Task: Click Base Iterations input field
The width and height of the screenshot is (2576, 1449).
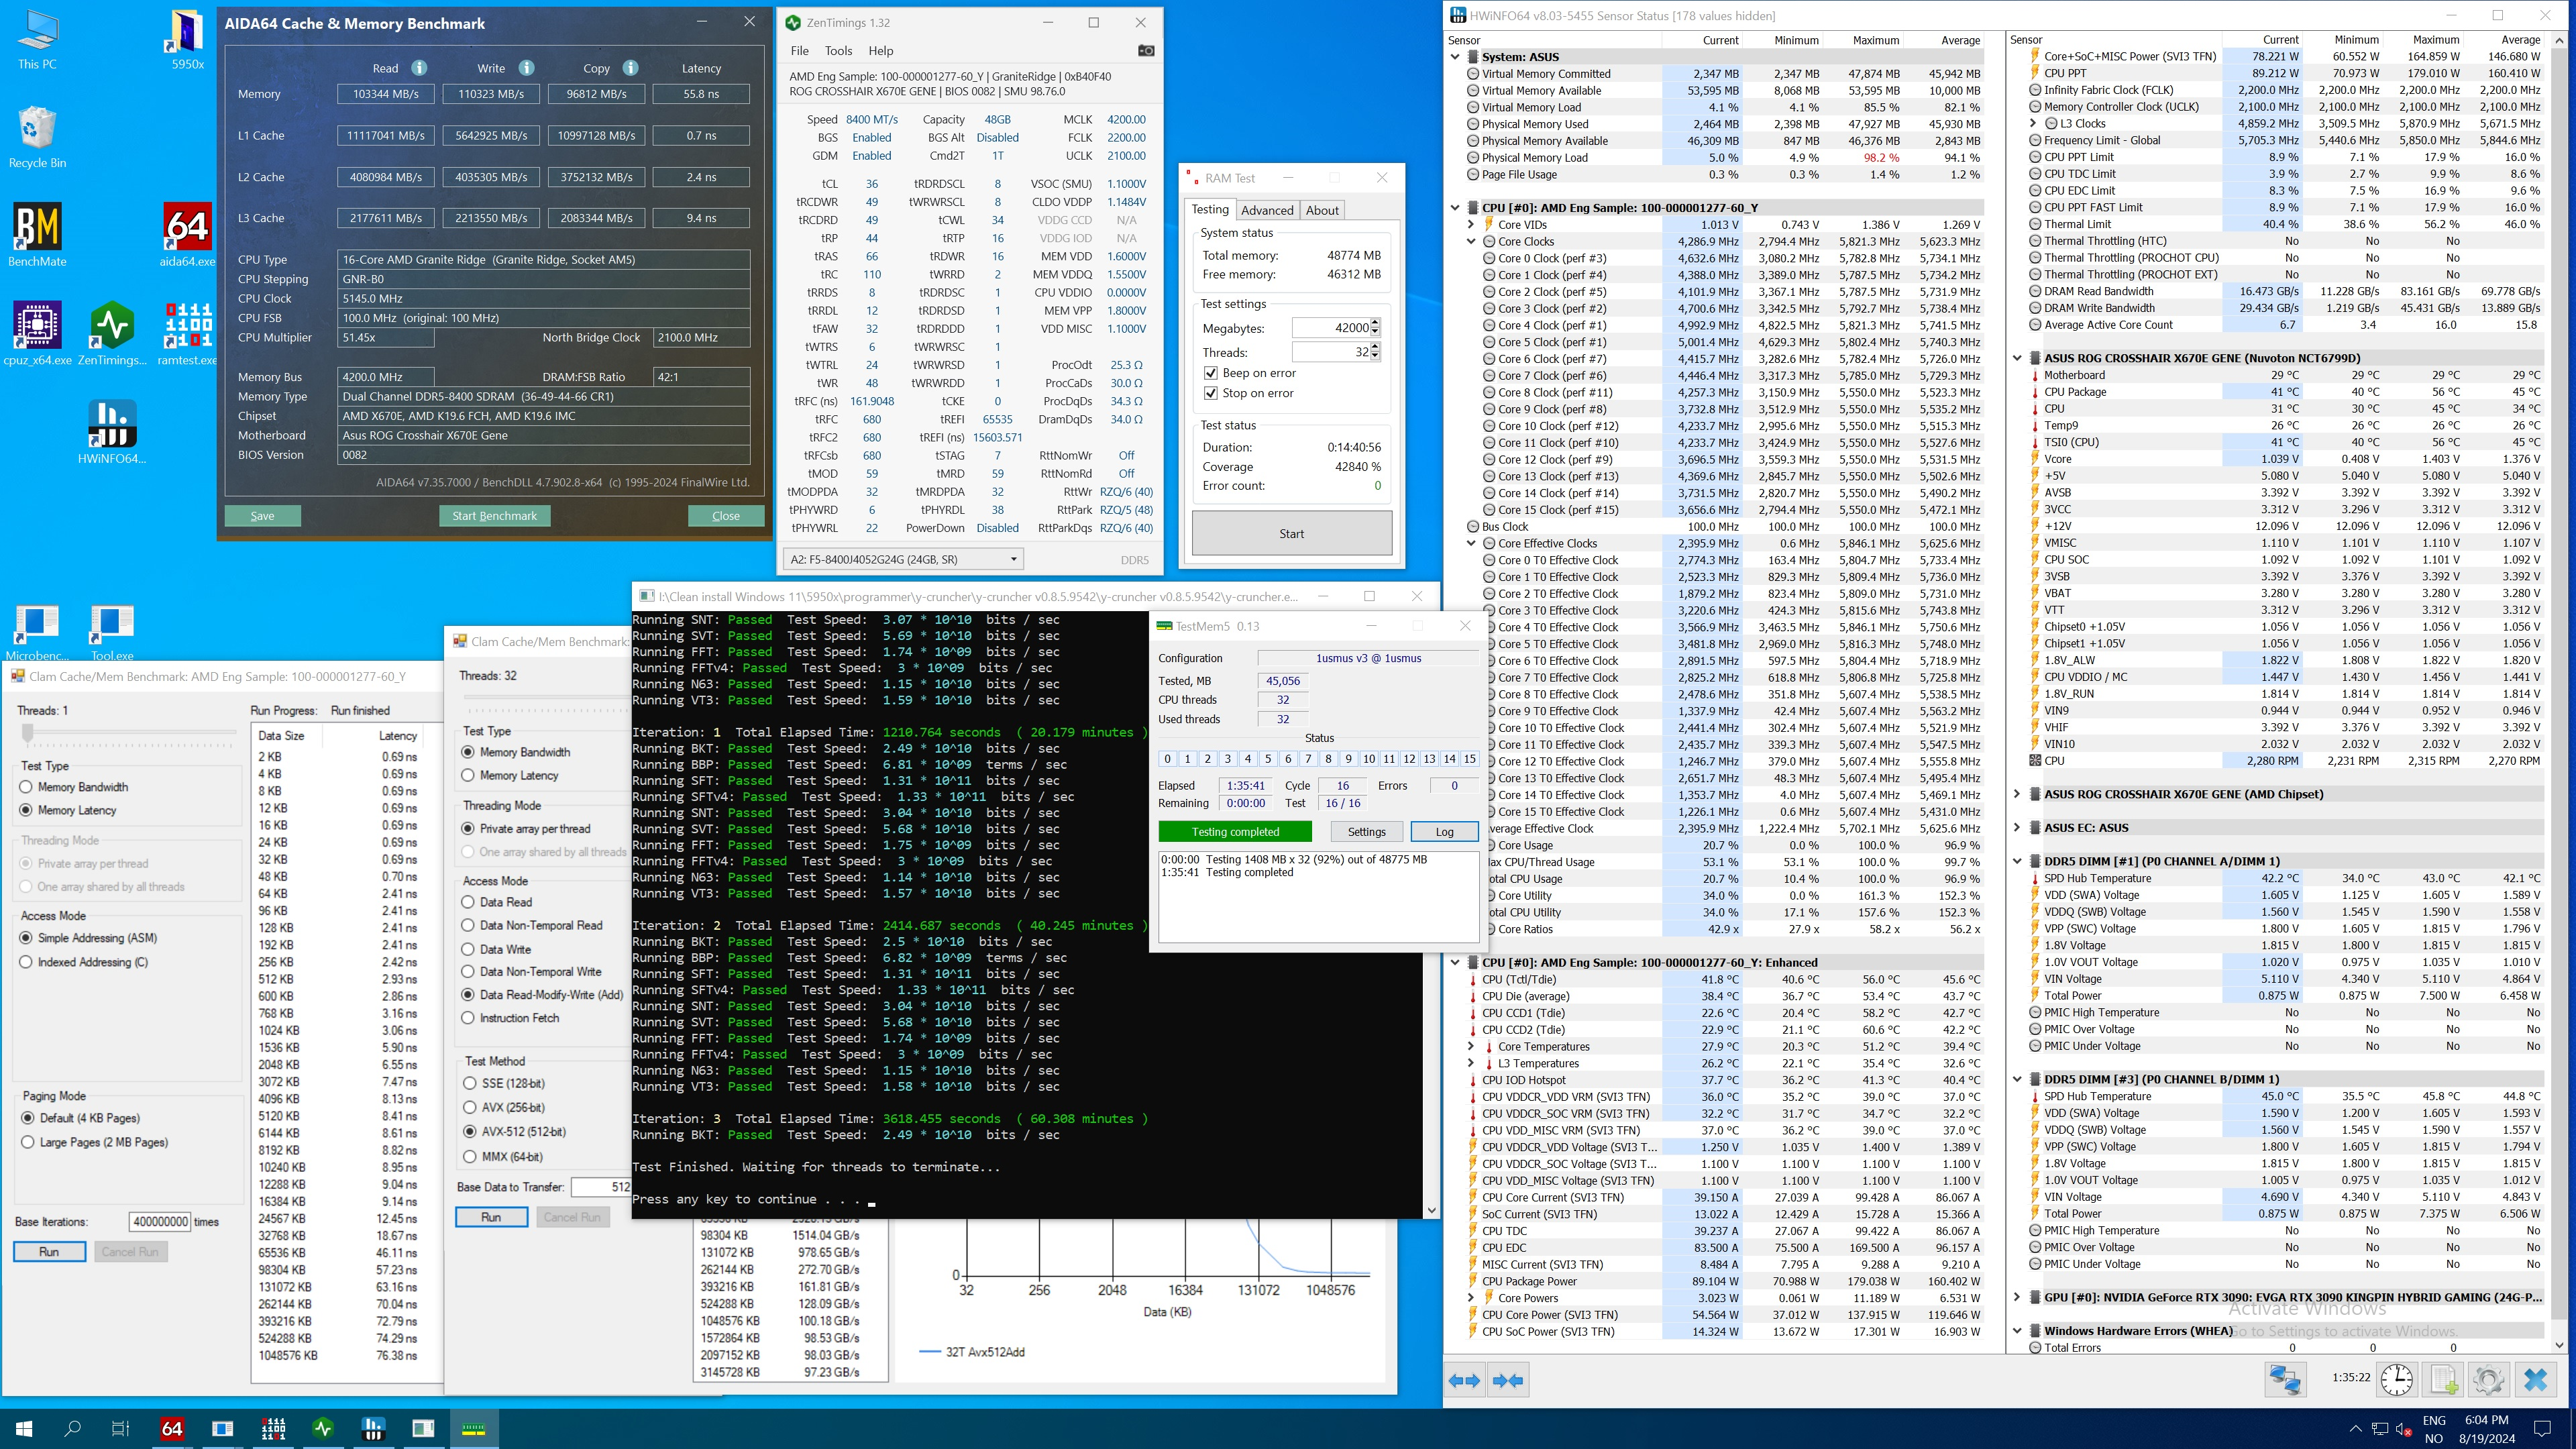Action: click(160, 1222)
